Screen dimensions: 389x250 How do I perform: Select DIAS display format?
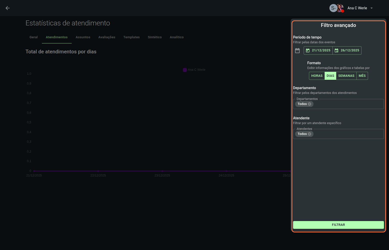pyautogui.click(x=330, y=76)
